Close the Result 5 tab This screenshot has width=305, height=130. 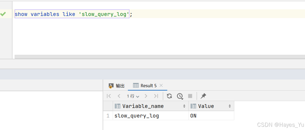[161, 85]
